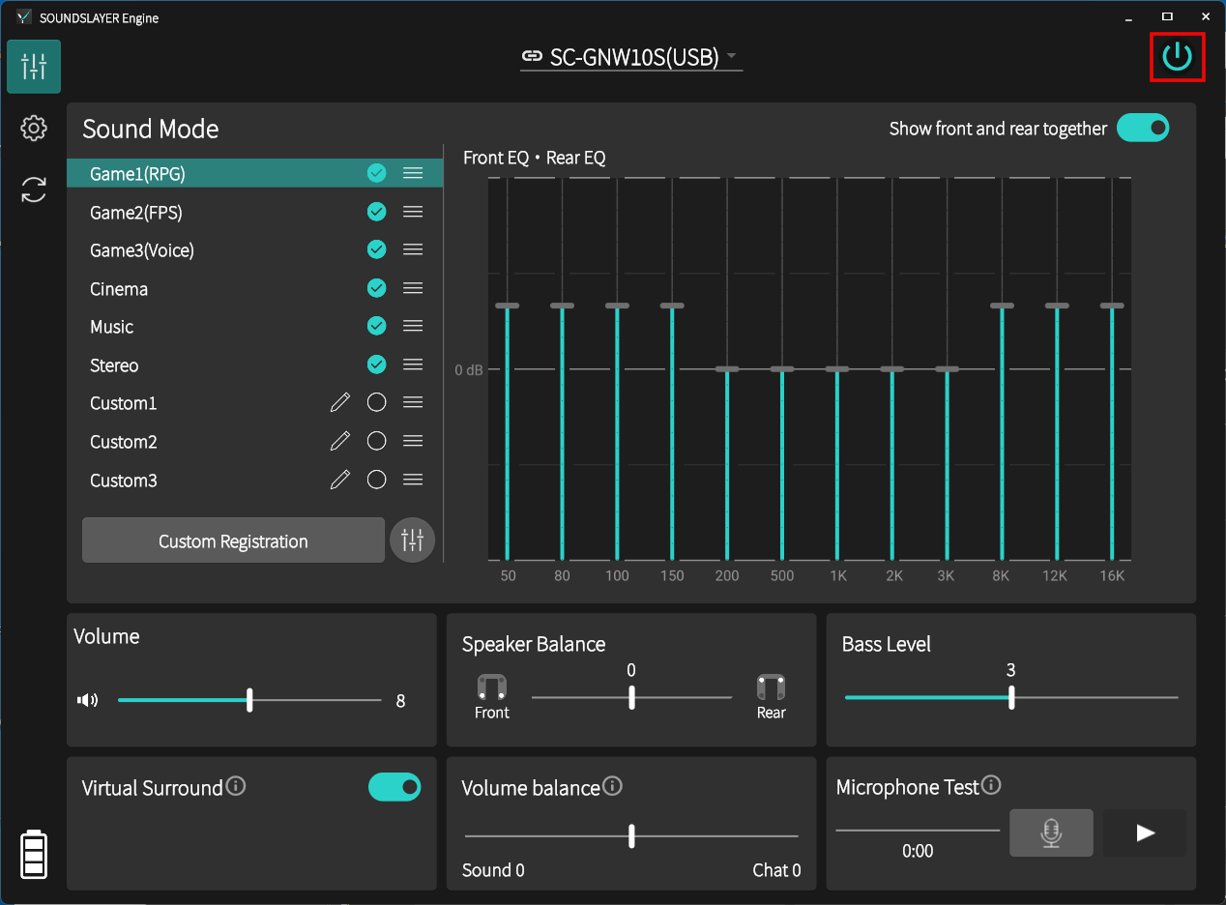Click the Bass Level slider handle
This screenshot has height=905, width=1226.
tap(1011, 697)
